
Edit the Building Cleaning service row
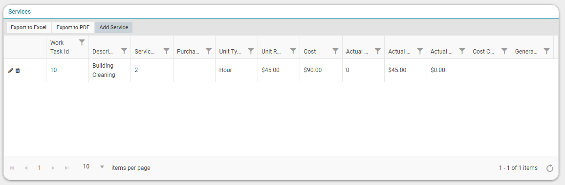[x=10, y=71]
